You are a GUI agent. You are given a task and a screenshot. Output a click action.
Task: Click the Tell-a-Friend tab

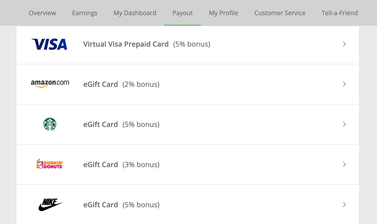(340, 13)
